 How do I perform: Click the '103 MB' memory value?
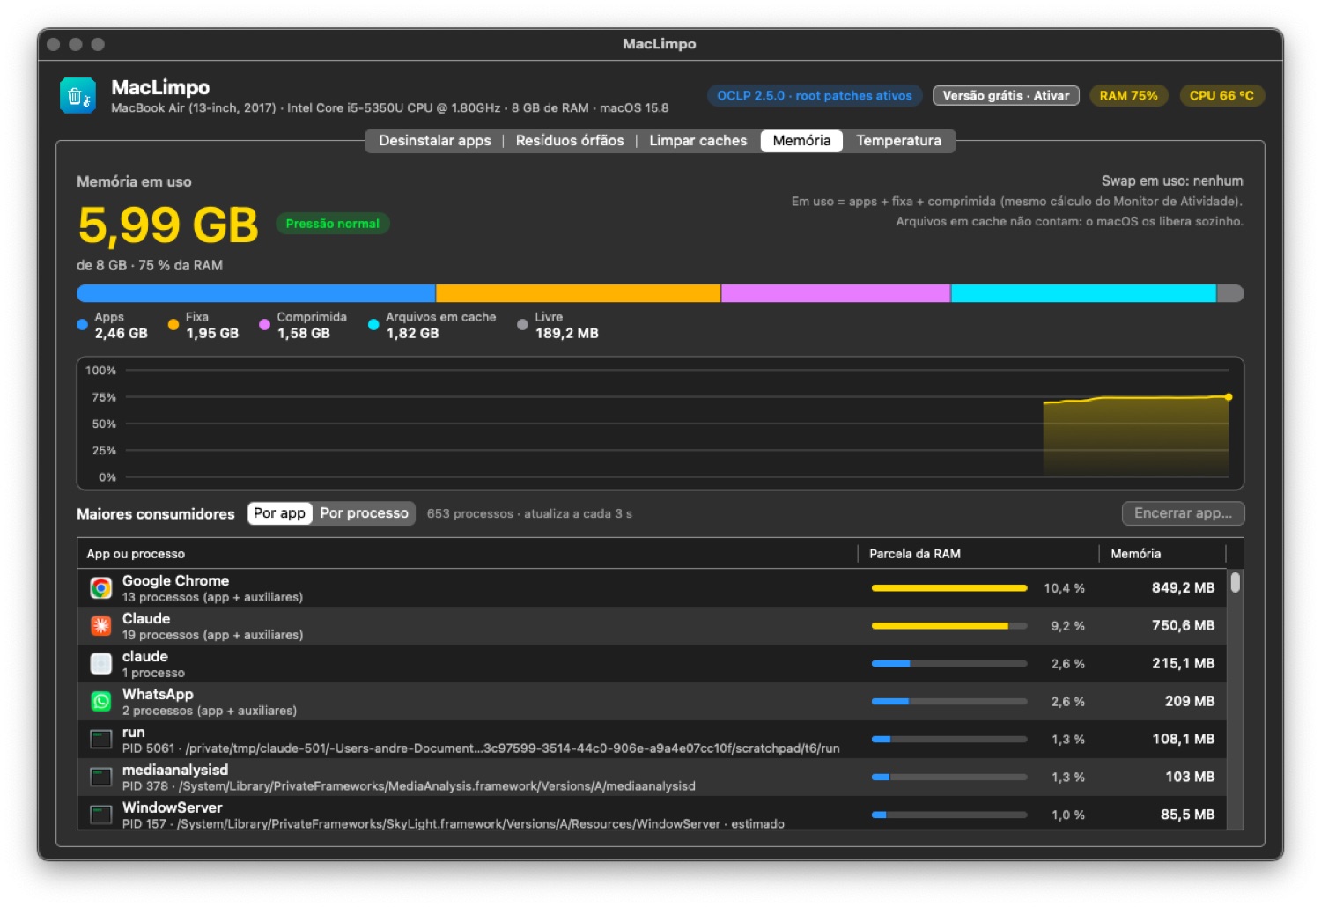coord(1190,778)
